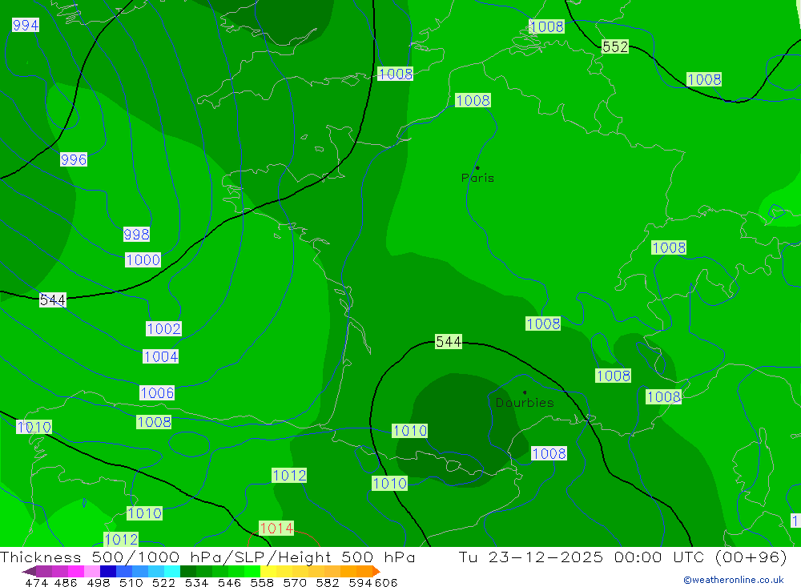This screenshot has width=801, height=587.
Task: Click the forecast date 'Tu 23-12-2025 00:00 UTC'
Action: tap(583, 557)
